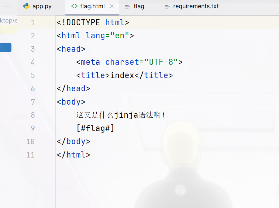Click the truncated path text in the left panel
Viewport: 279px width, 208px height.
pos(8,21)
